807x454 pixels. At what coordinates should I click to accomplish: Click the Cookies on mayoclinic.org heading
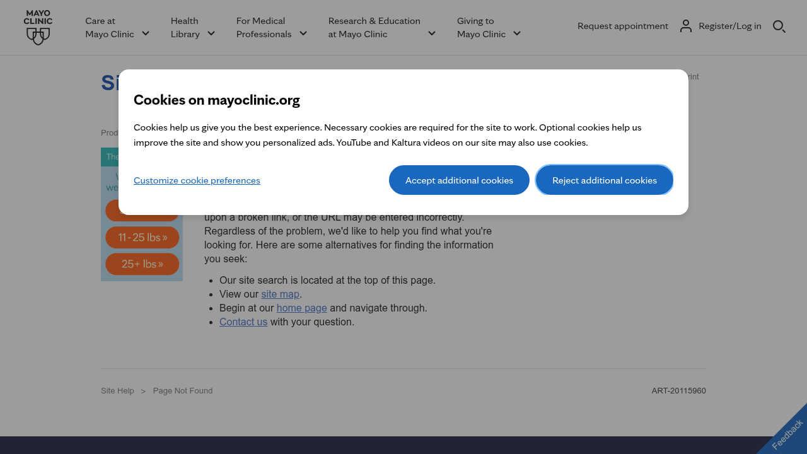coord(217,100)
